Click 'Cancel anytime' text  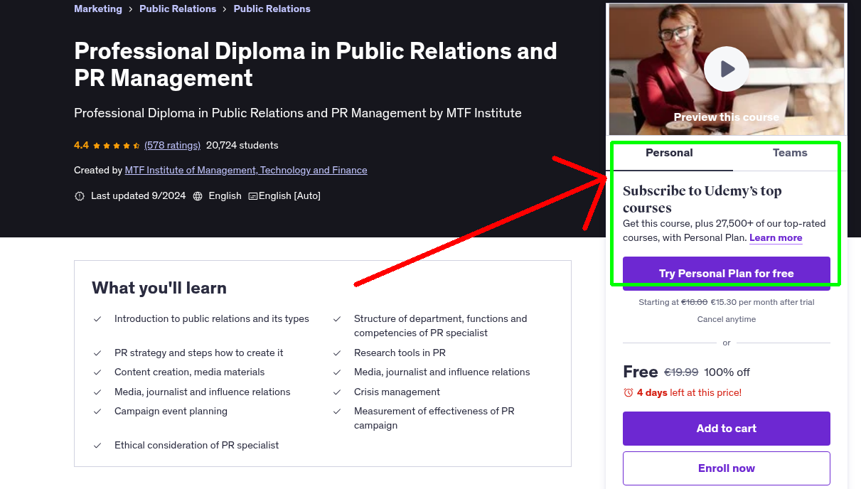(x=727, y=320)
